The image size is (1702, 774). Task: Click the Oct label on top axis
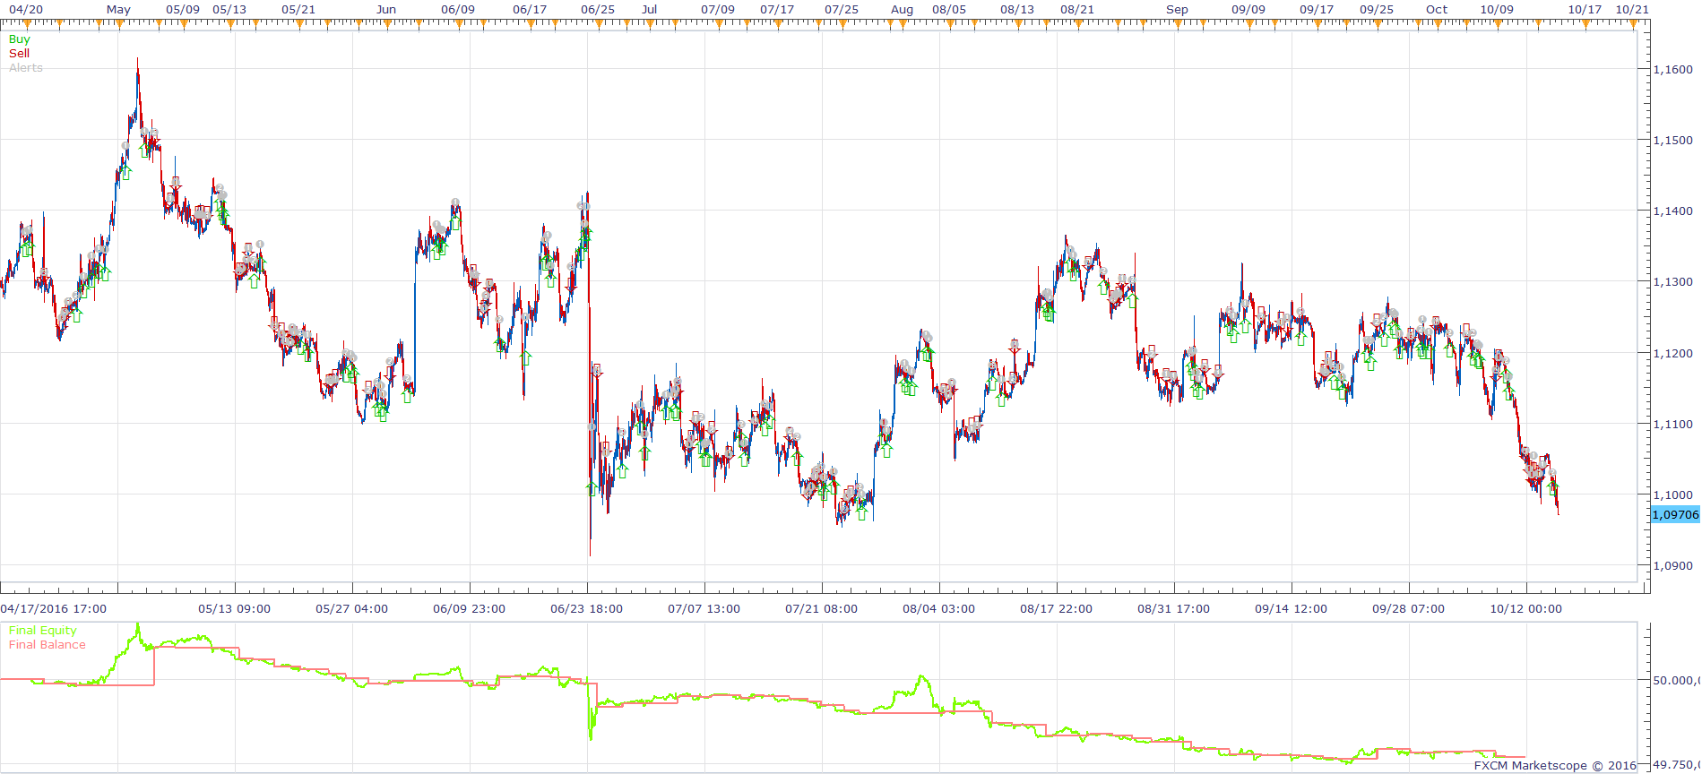pyautogui.click(x=1437, y=10)
